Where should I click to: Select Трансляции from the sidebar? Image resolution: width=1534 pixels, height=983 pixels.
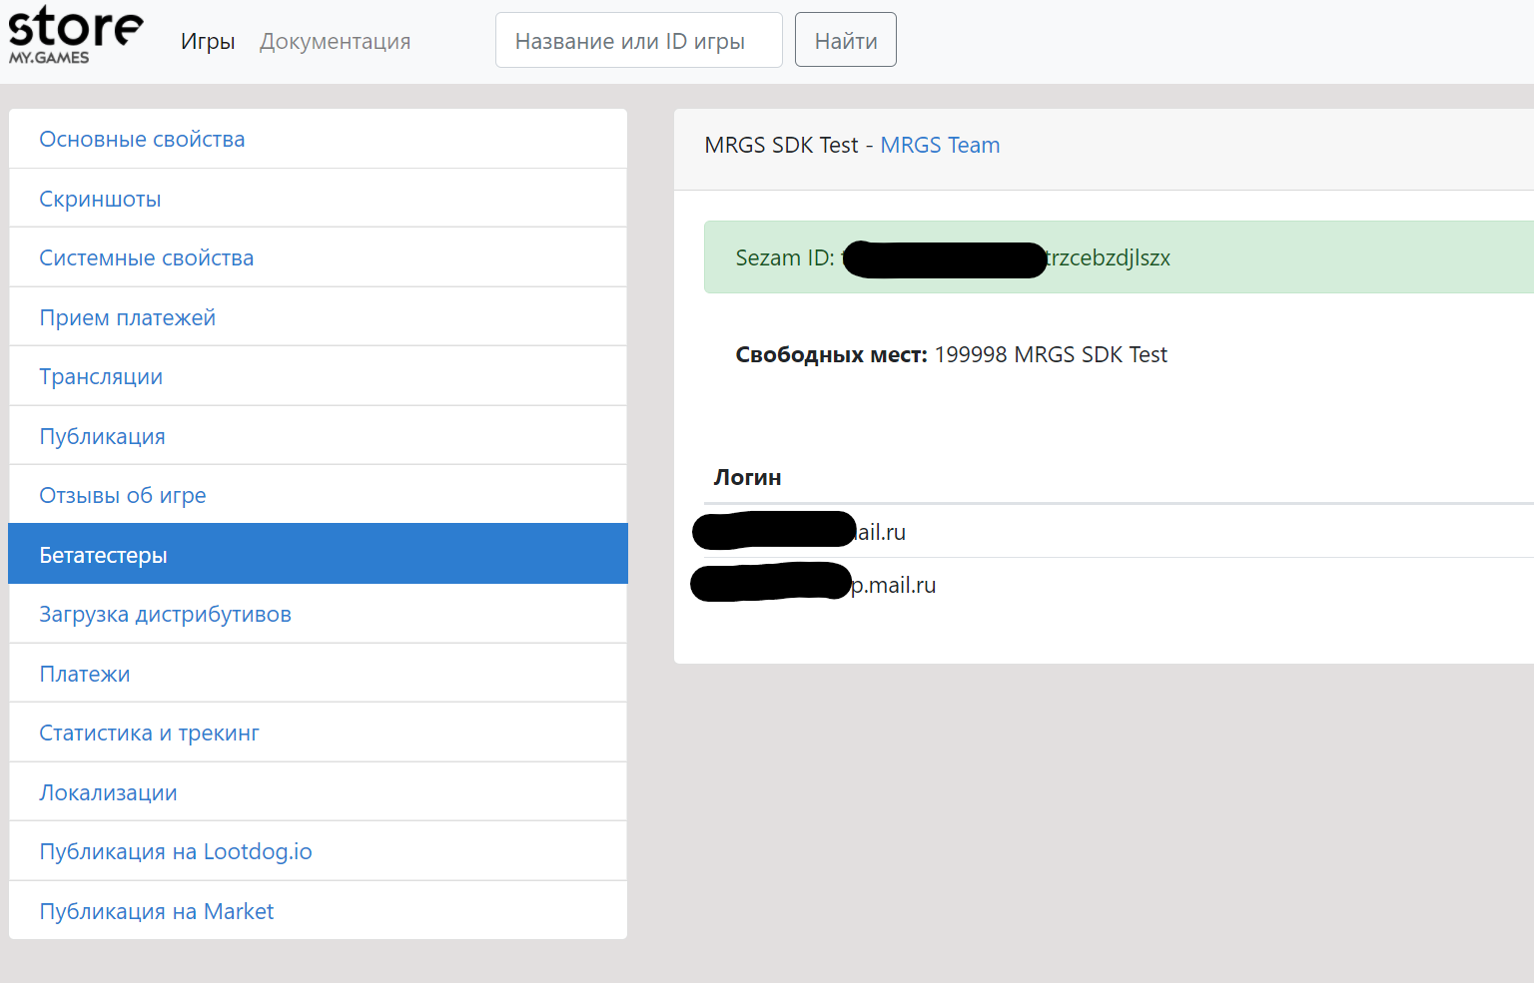click(101, 376)
